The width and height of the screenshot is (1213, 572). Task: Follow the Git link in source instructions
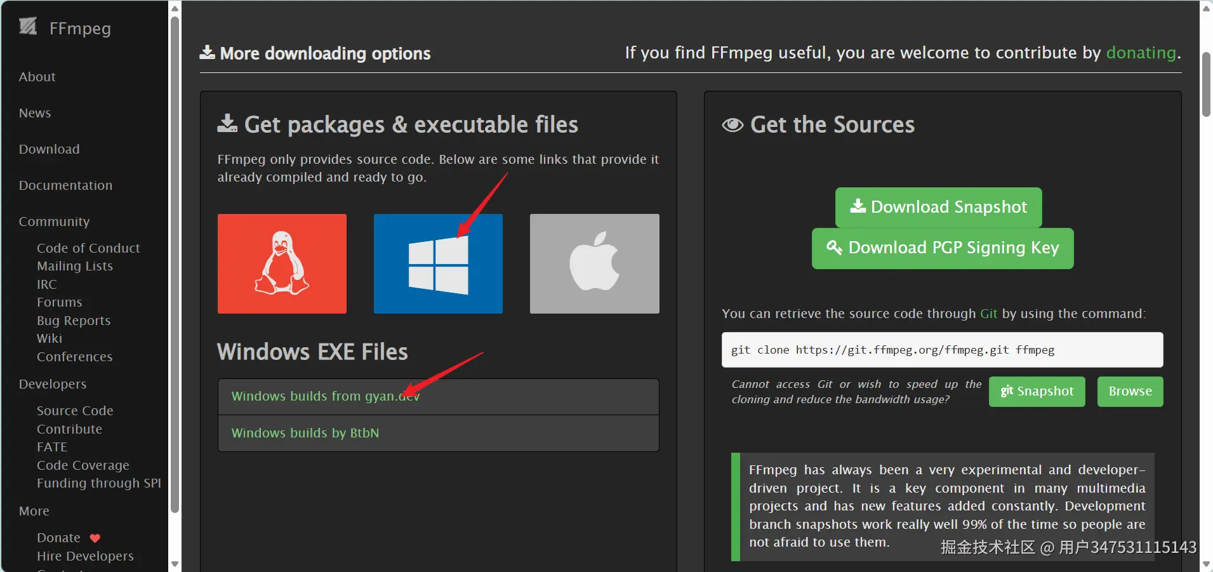pos(988,314)
